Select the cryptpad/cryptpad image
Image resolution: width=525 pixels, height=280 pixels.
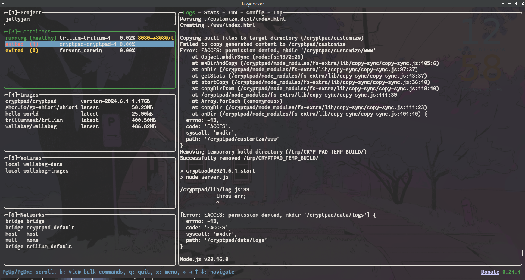pos(90,101)
